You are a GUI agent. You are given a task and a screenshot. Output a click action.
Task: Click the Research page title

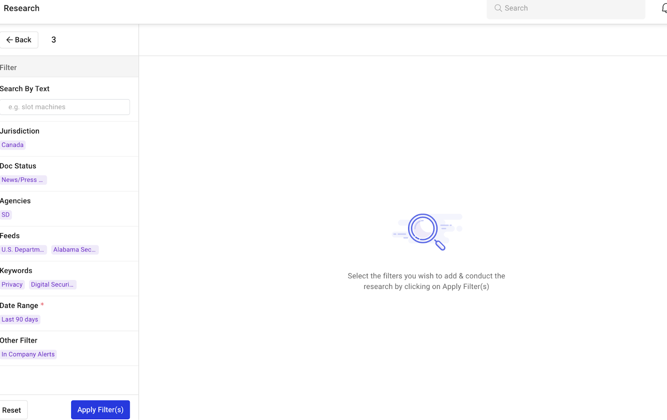[x=22, y=8]
